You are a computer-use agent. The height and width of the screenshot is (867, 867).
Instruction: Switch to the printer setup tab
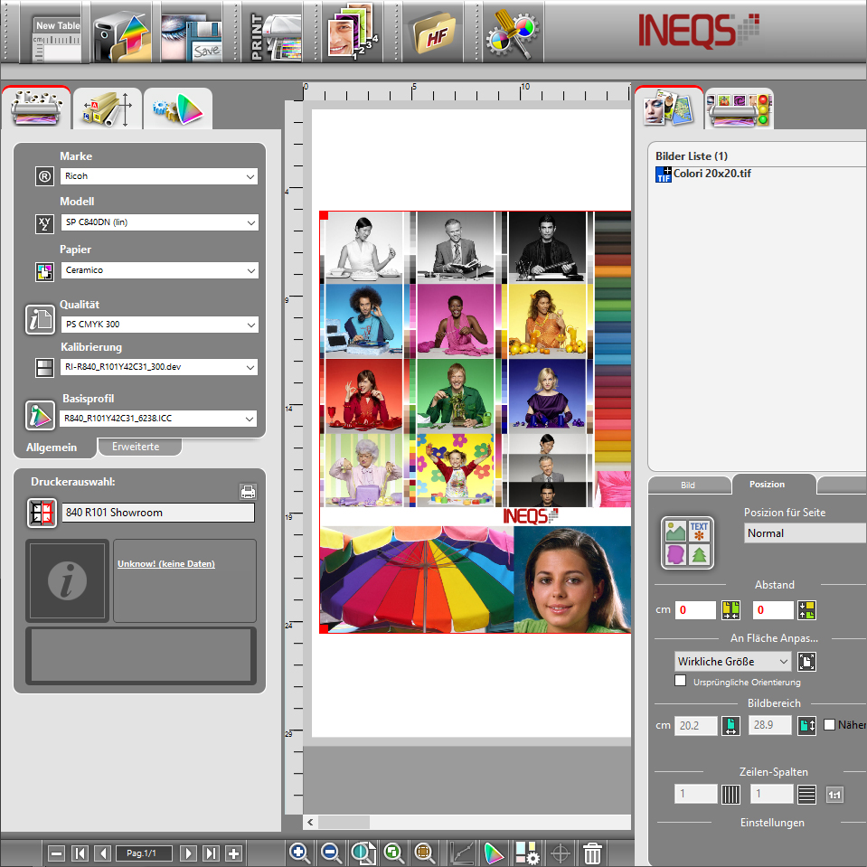(x=36, y=108)
